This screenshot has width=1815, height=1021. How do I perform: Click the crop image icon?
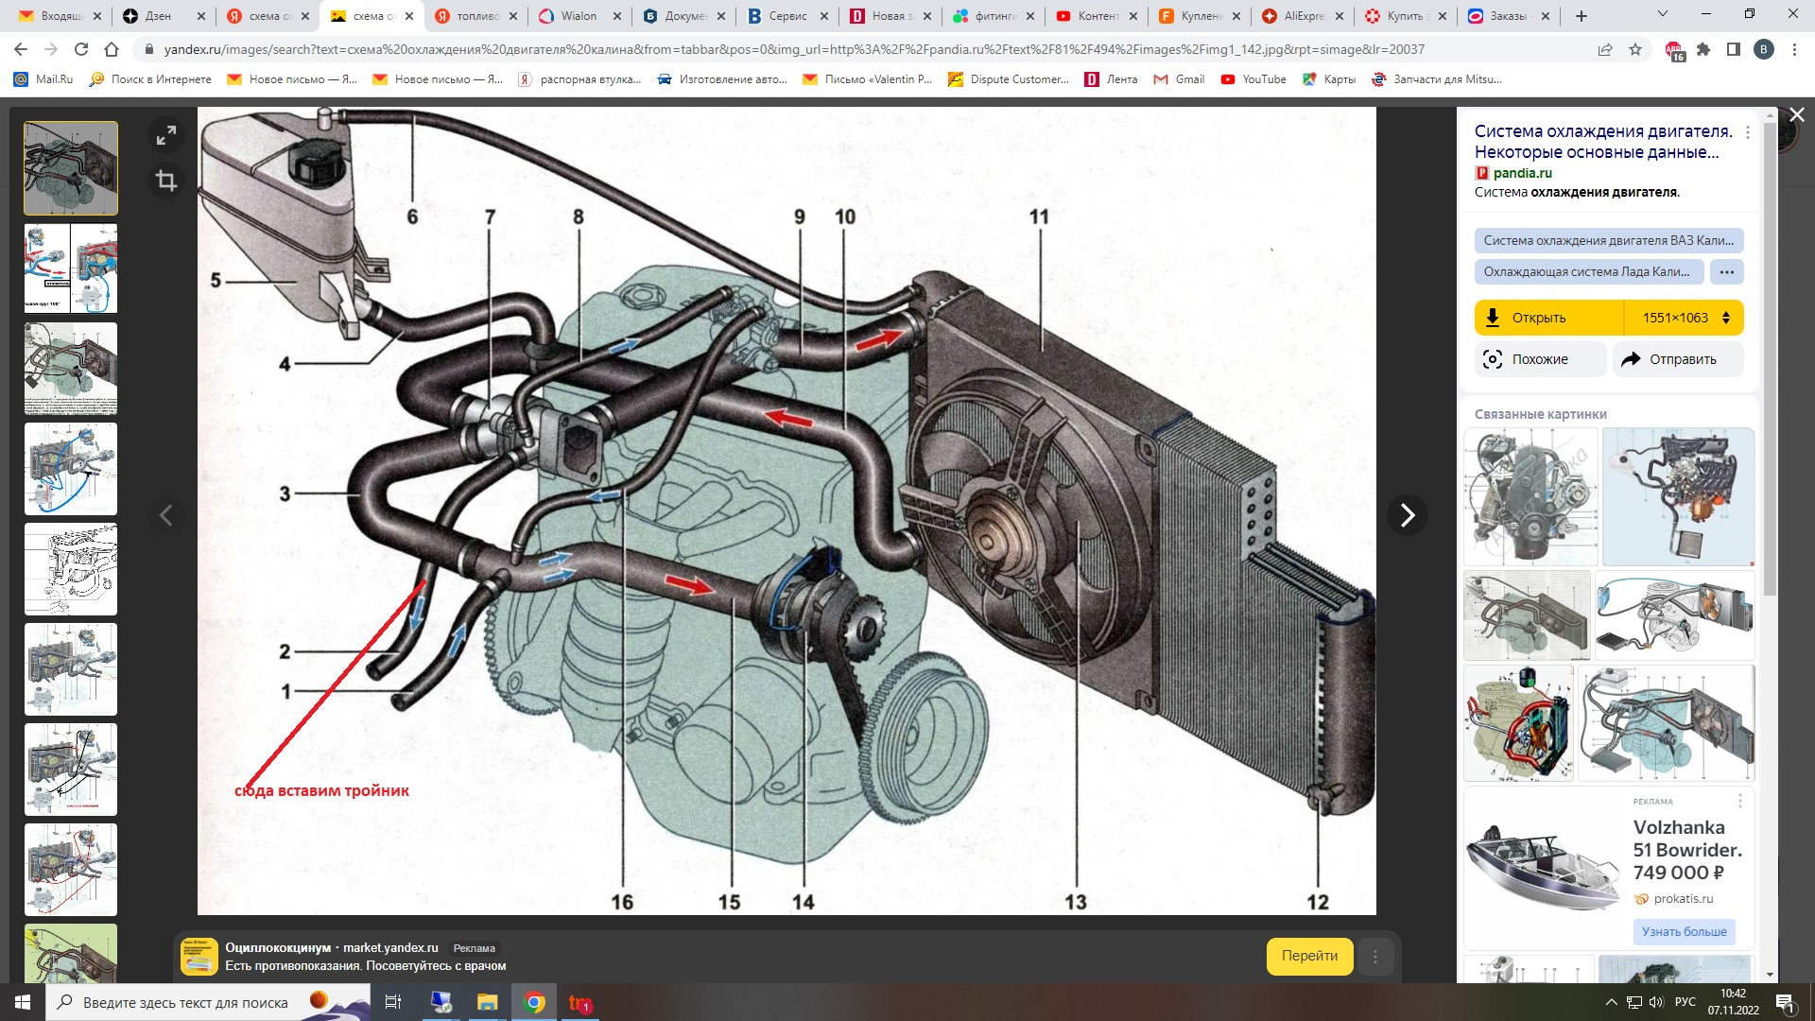point(166,181)
